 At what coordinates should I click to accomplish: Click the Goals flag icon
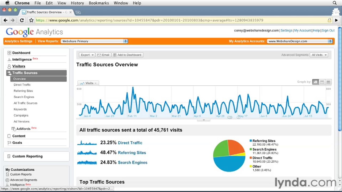coord(9,143)
